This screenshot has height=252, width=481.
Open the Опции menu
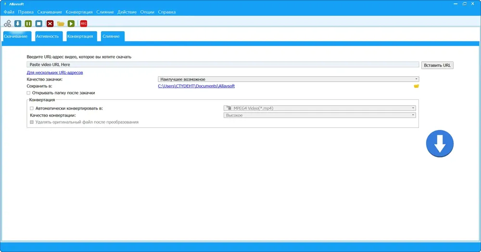(147, 12)
